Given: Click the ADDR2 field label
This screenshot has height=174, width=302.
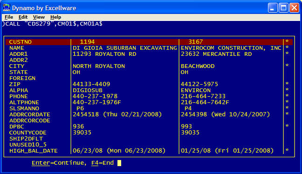Looking at the screenshot, I should 19,60.
